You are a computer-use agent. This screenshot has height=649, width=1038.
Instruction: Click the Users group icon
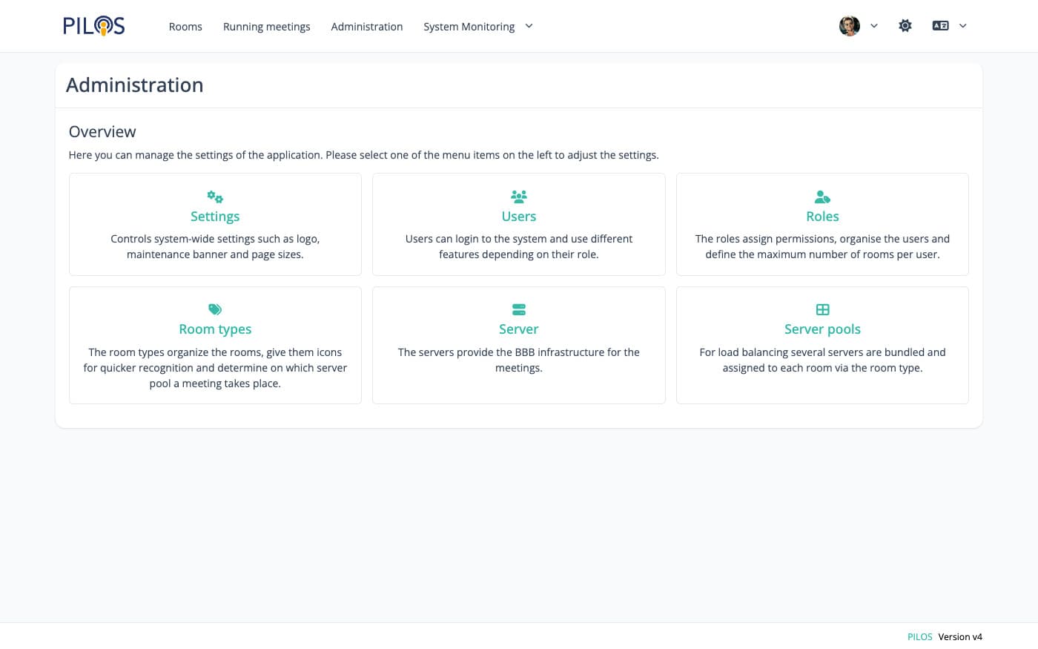pos(518,197)
